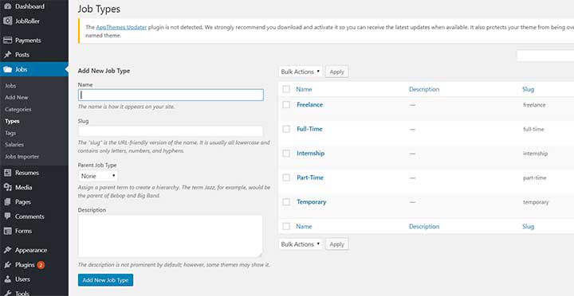Tick the select-all checkbox in table header
Screen dimensions: 574x296
pyautogui.click(x=286, y=89)
